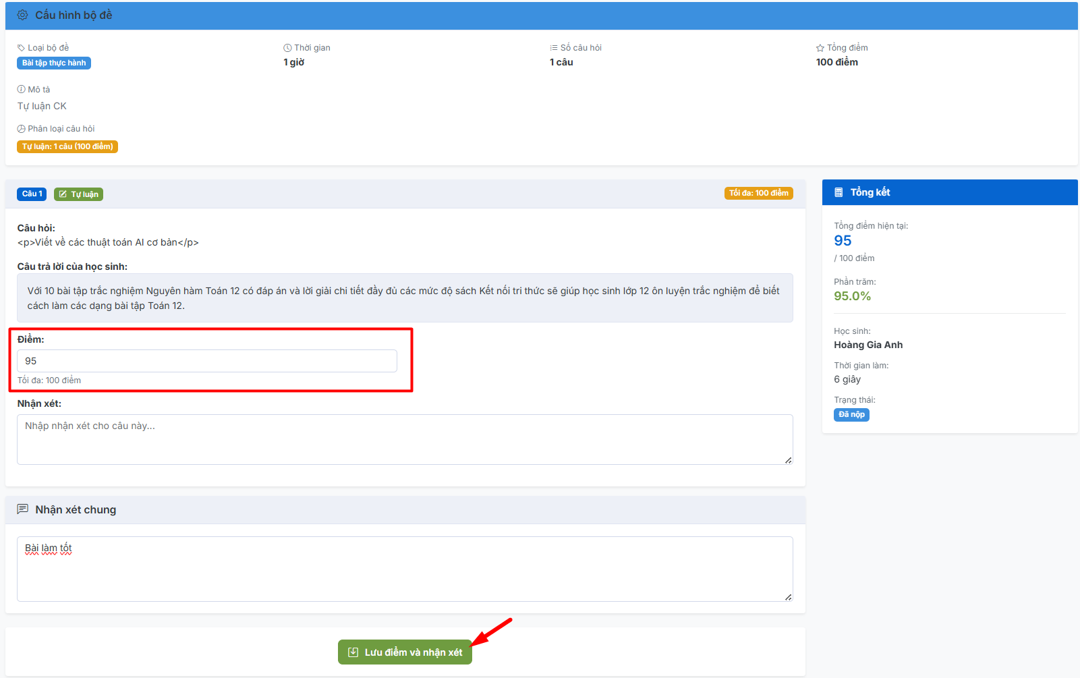Click the blue Câu 1 badge

pos(32,194)
